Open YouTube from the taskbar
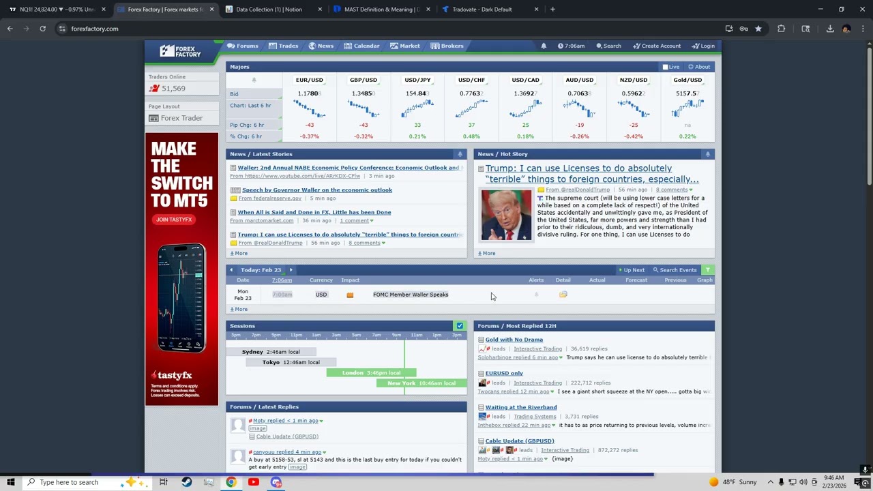 pyautogui.click(x=253, y=482)
